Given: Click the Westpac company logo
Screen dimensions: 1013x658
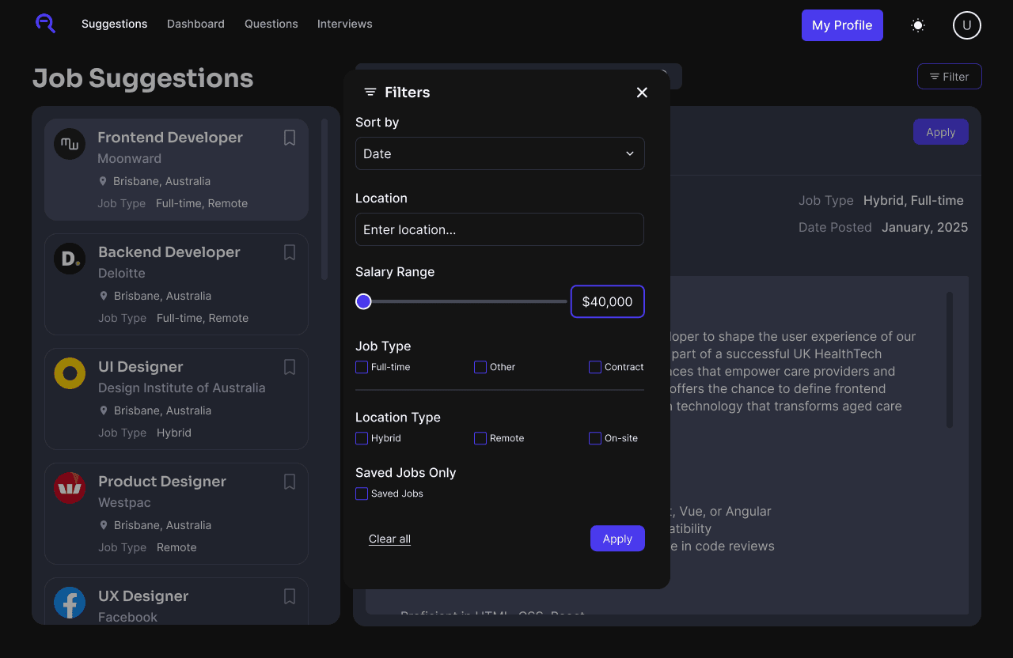Looking at the screenshot, I should [x=70, y=489].
